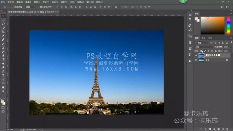233x131 pixels.
Task: Enable the Auto-Select checkbox
Action: point(12,7)
